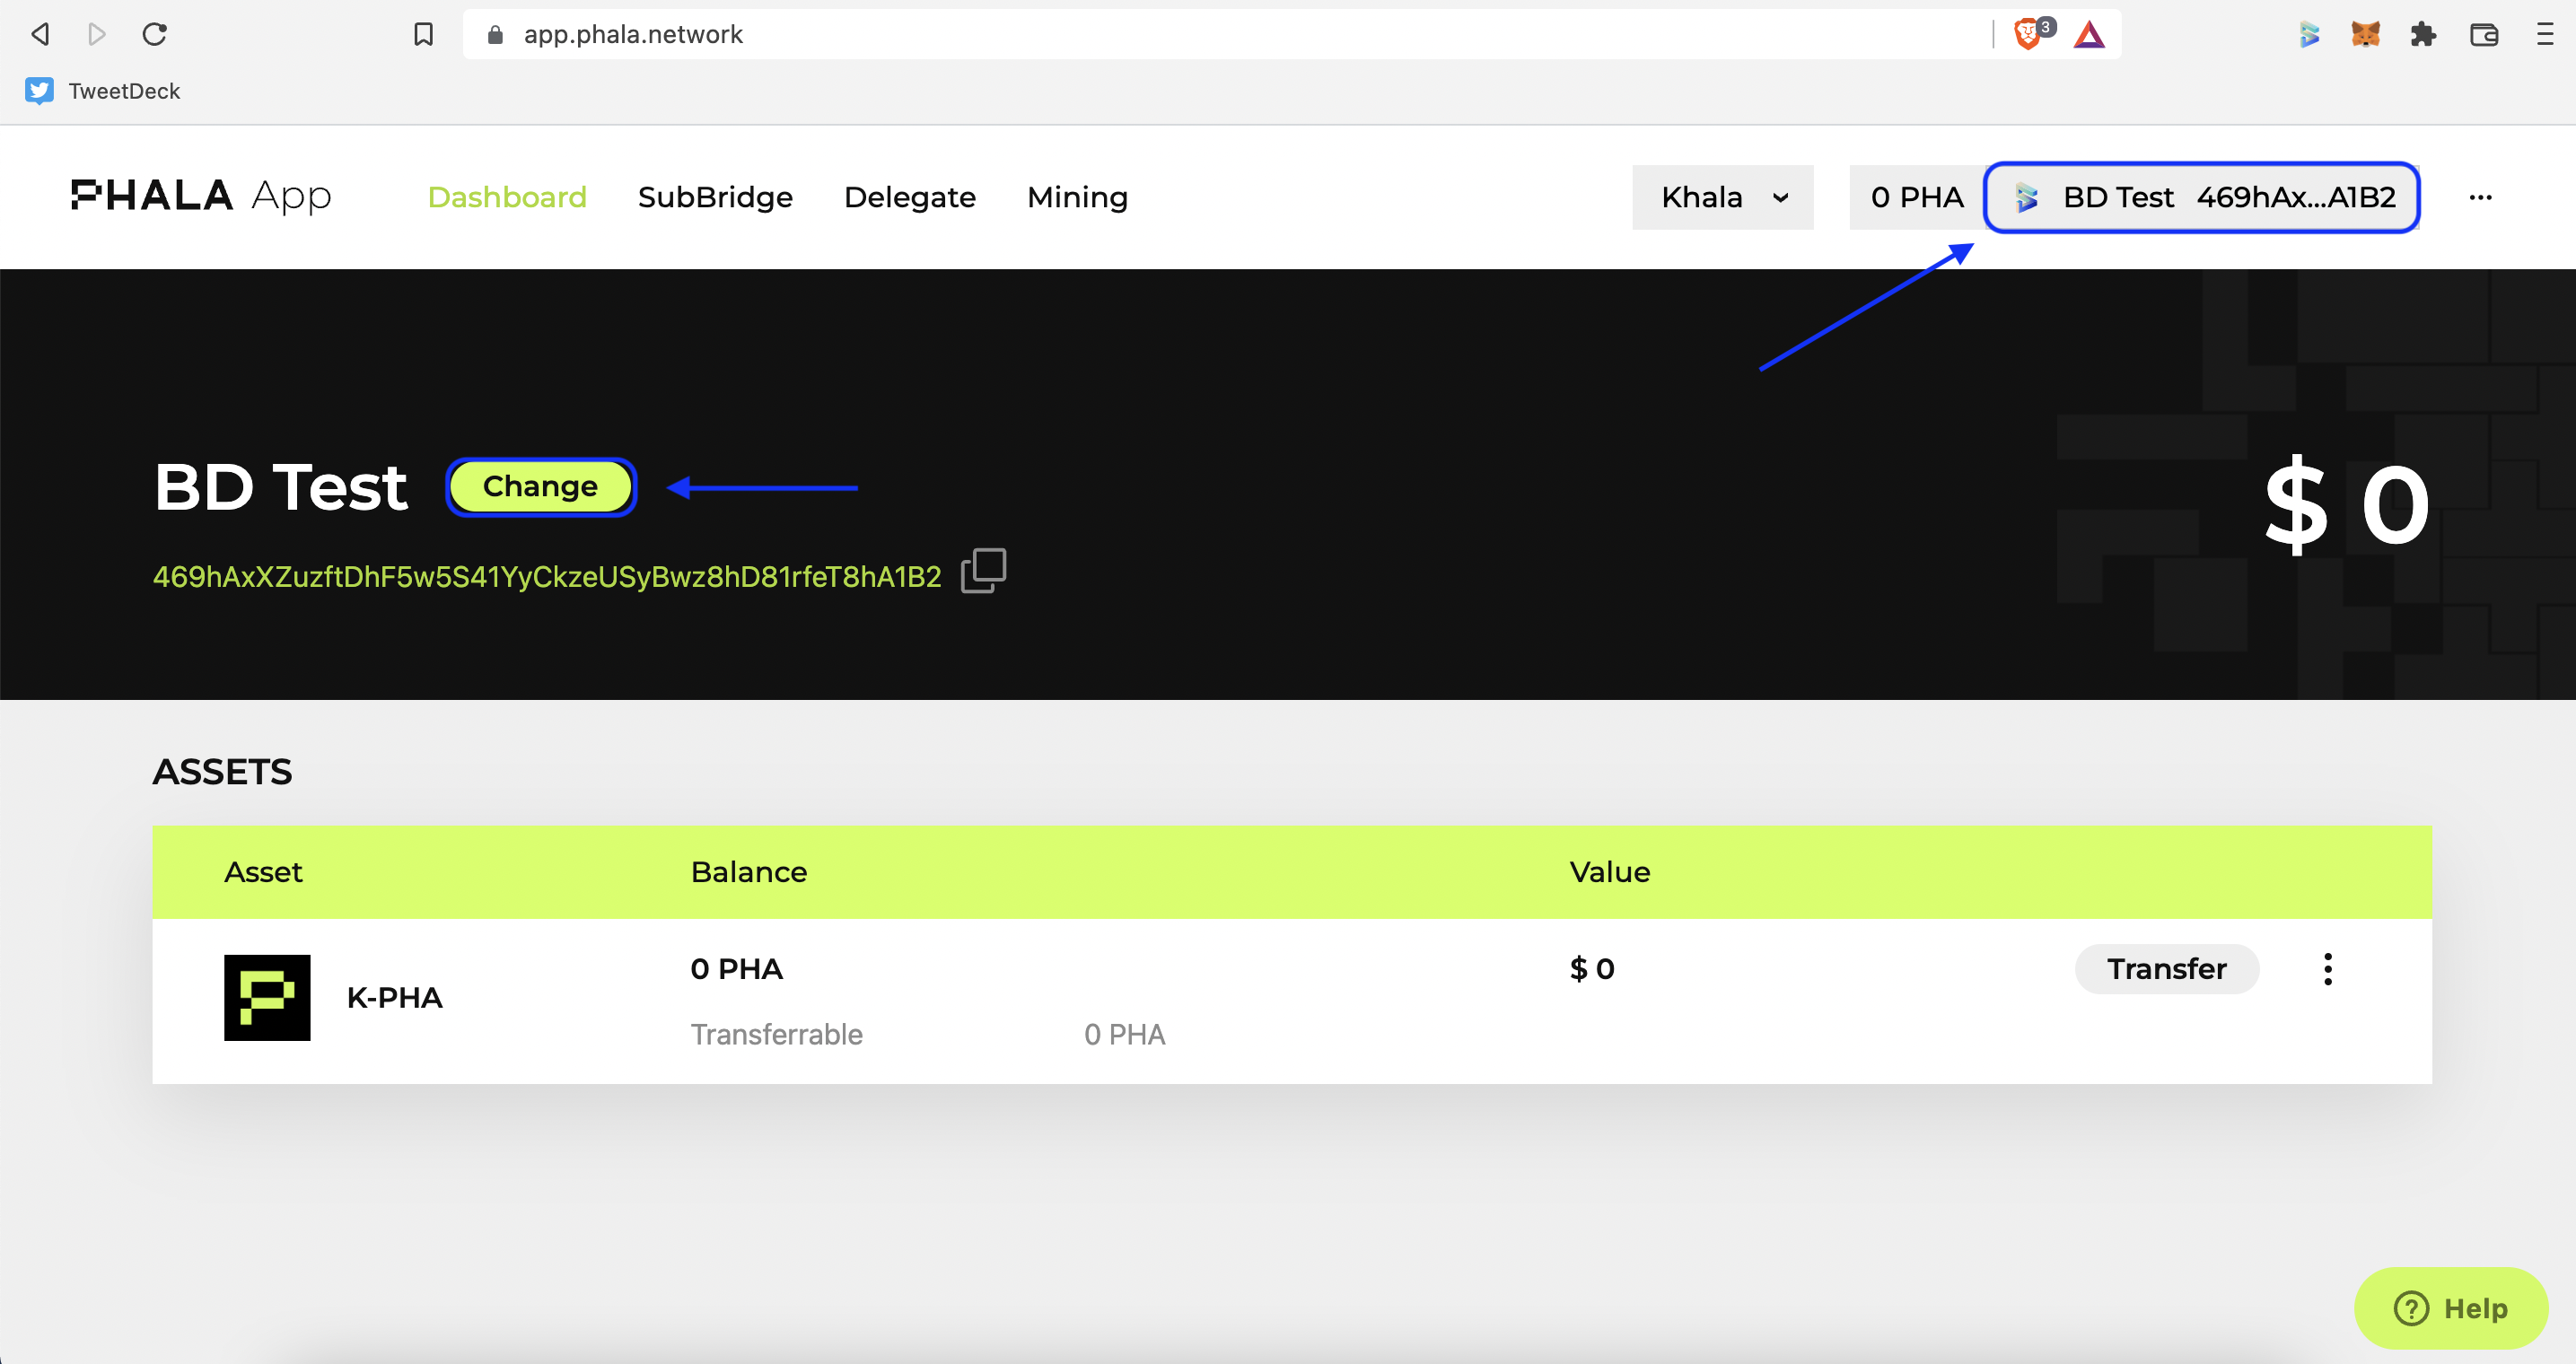
Task: Click the browser forward arrow
Action: click(x=97, y=34)
